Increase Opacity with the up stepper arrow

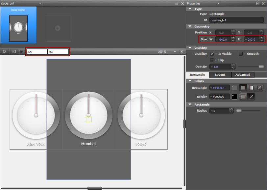(233, 65)
